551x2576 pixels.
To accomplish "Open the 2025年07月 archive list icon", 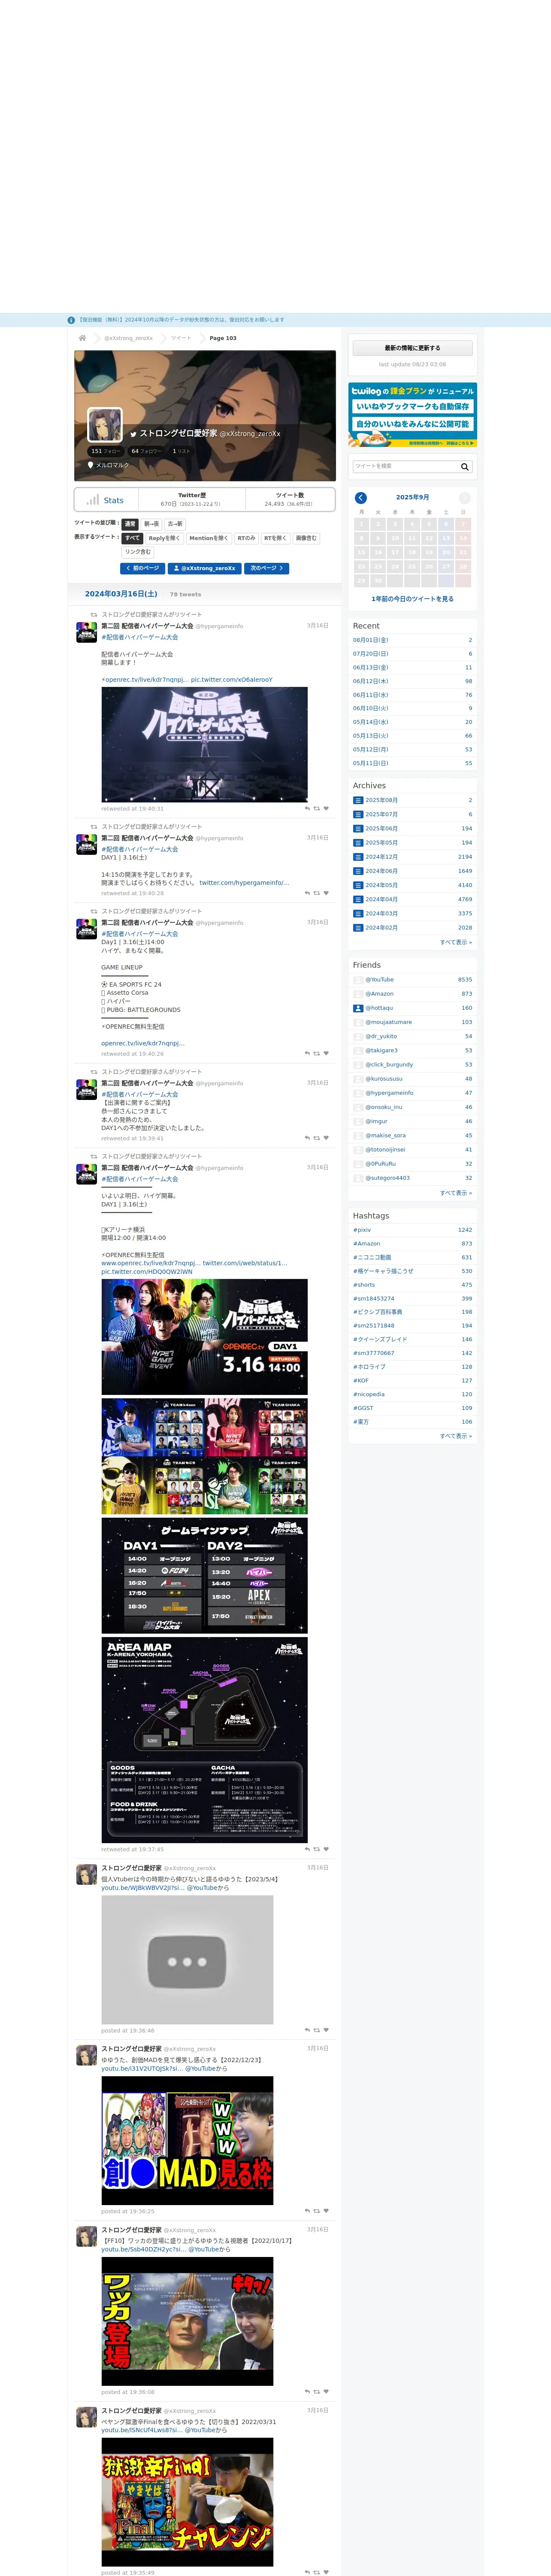I will click(358, 814).
